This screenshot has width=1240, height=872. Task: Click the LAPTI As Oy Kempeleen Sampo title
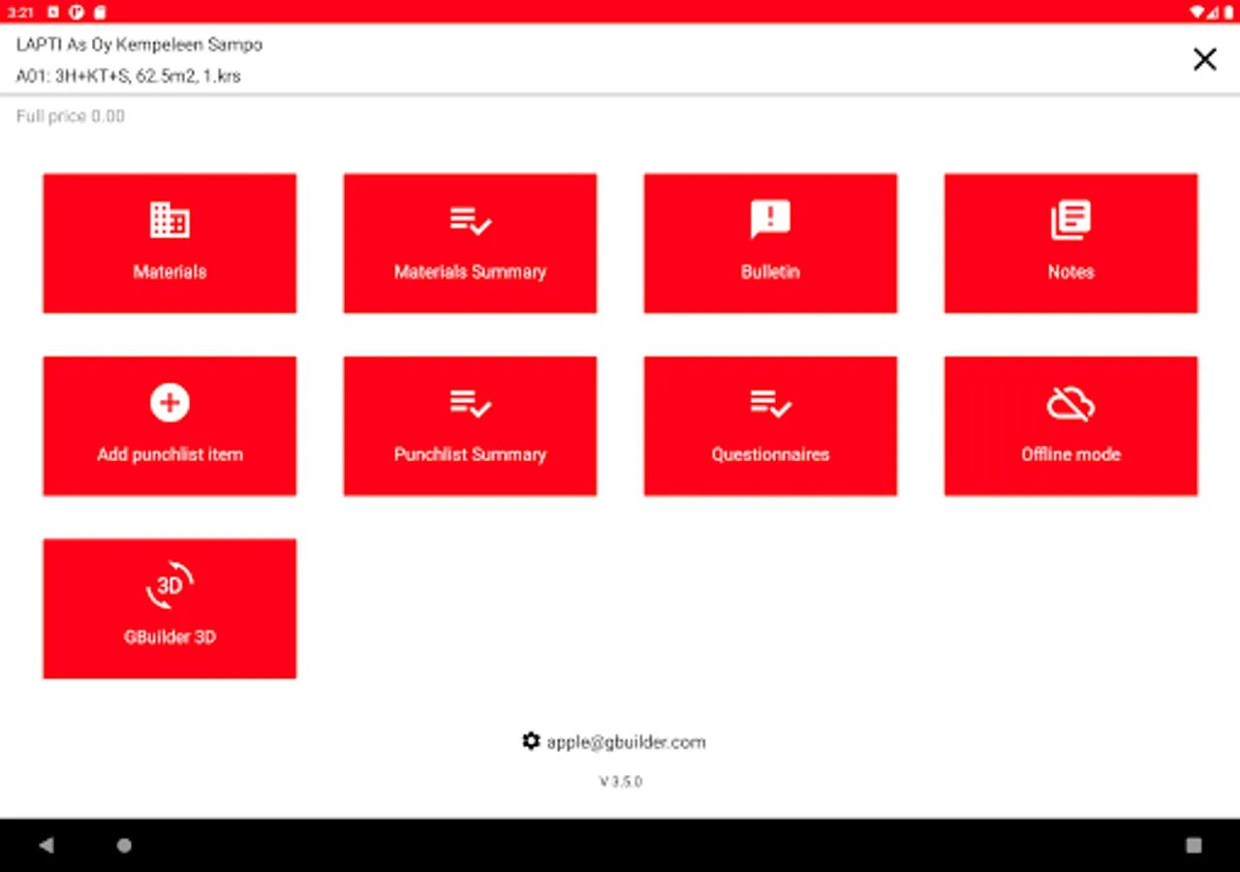[x=139, y=45]
